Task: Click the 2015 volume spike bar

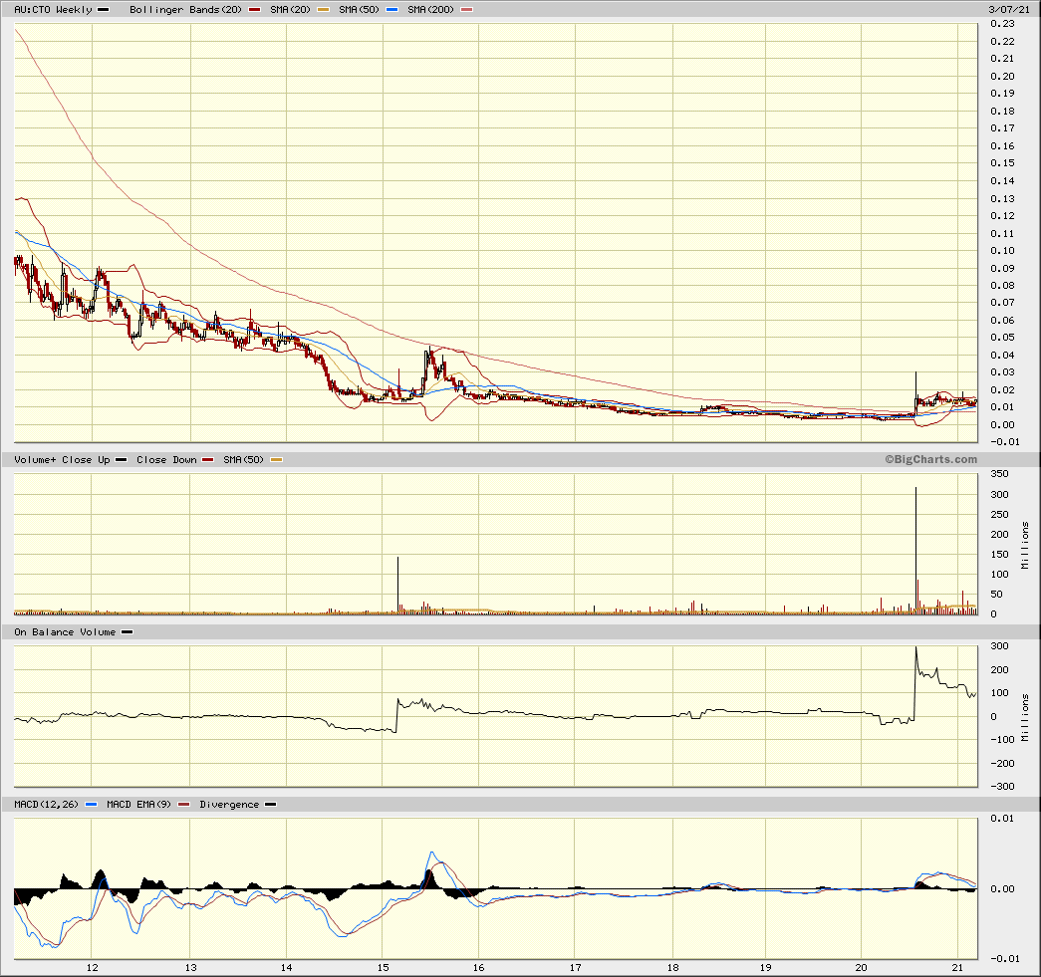Action: [x=397, y=586]
